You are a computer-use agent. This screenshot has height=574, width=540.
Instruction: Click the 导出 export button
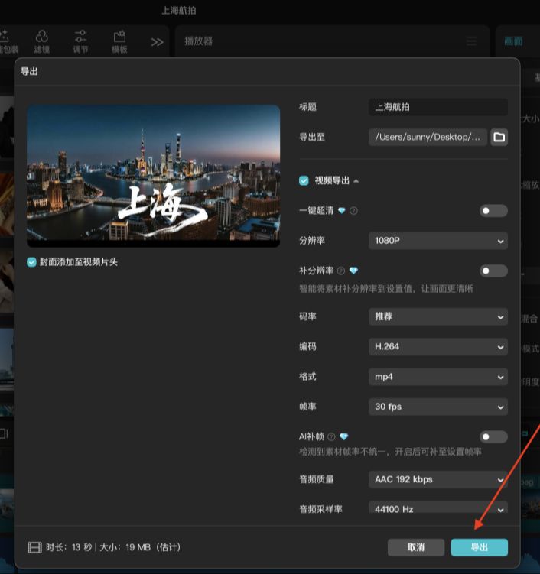point(479,547)
